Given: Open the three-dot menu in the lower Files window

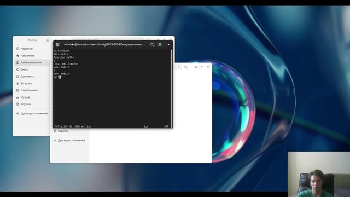Looking at the screenshot, I should click(x=178, y=67).
